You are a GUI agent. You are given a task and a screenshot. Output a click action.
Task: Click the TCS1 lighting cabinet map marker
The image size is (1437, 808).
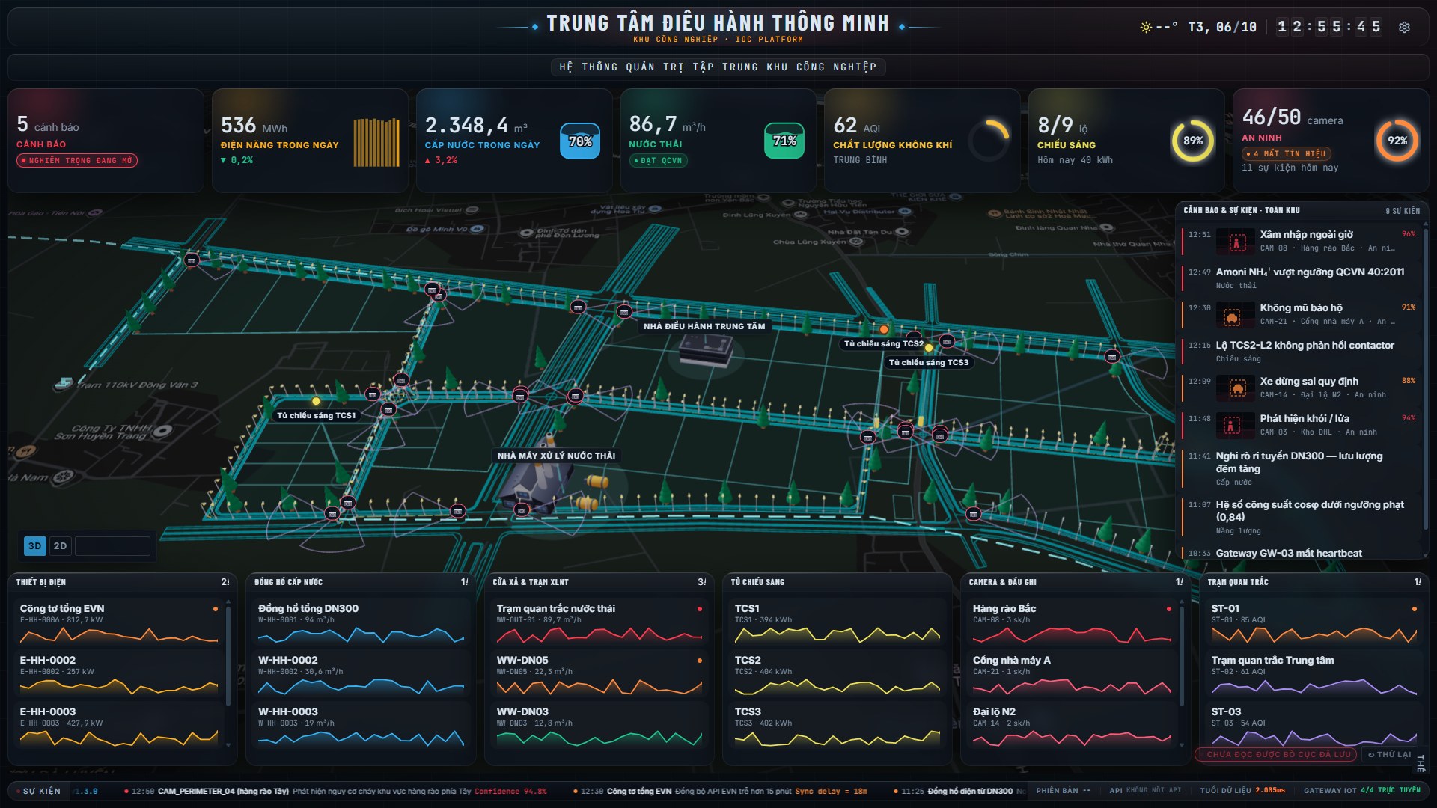coord(317,402)
